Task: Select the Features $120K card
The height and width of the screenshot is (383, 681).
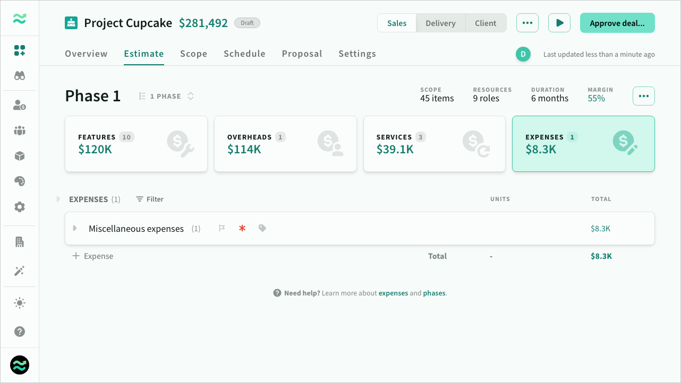Action: tap(136, 144)
